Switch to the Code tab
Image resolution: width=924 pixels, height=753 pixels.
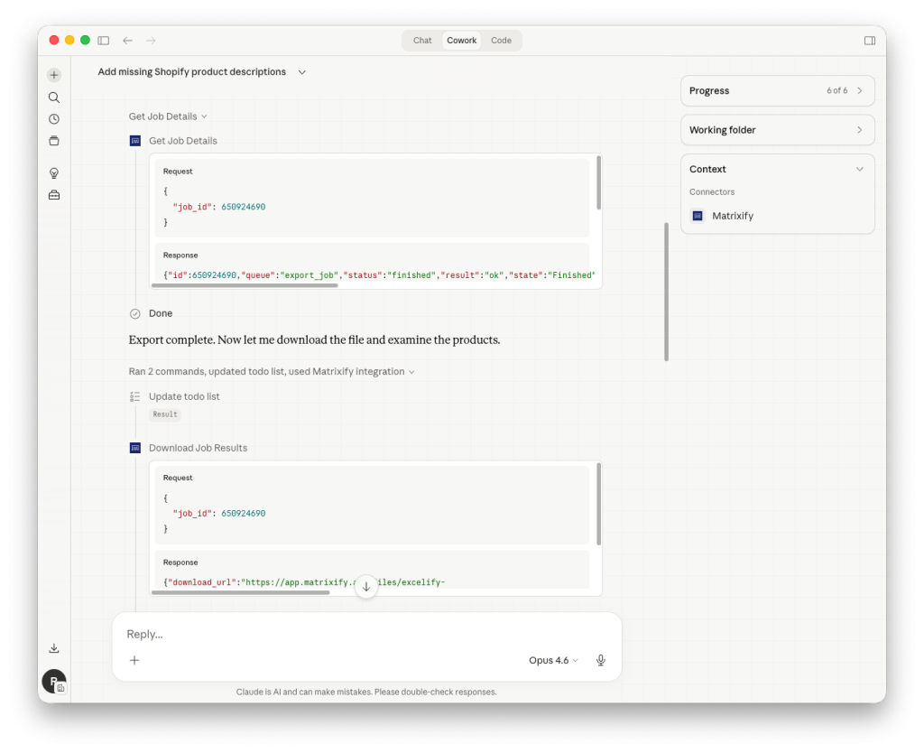(501, 40)
